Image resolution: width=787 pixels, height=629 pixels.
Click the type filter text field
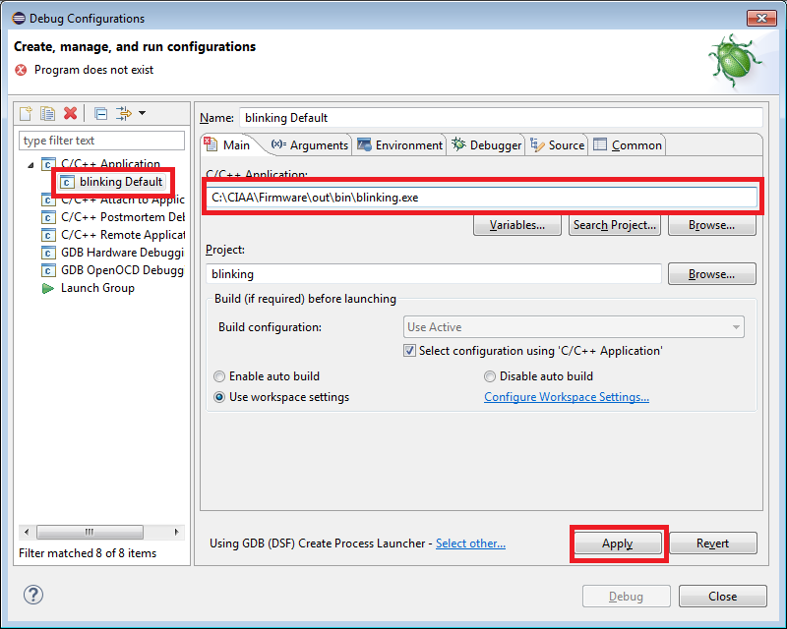(101, 141)
